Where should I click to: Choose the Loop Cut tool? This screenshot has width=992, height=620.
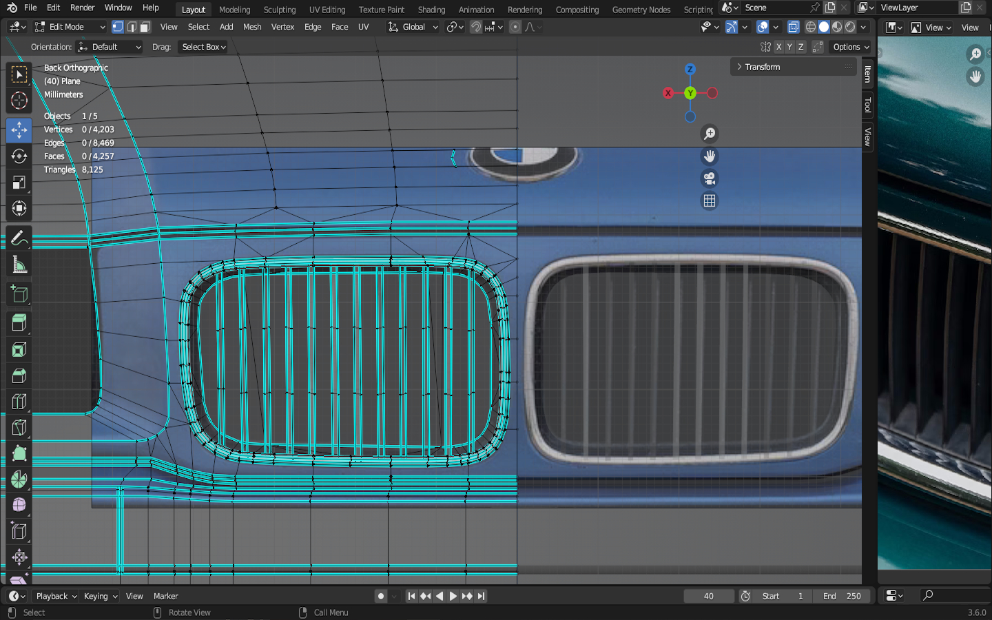(x=19, y=402)
